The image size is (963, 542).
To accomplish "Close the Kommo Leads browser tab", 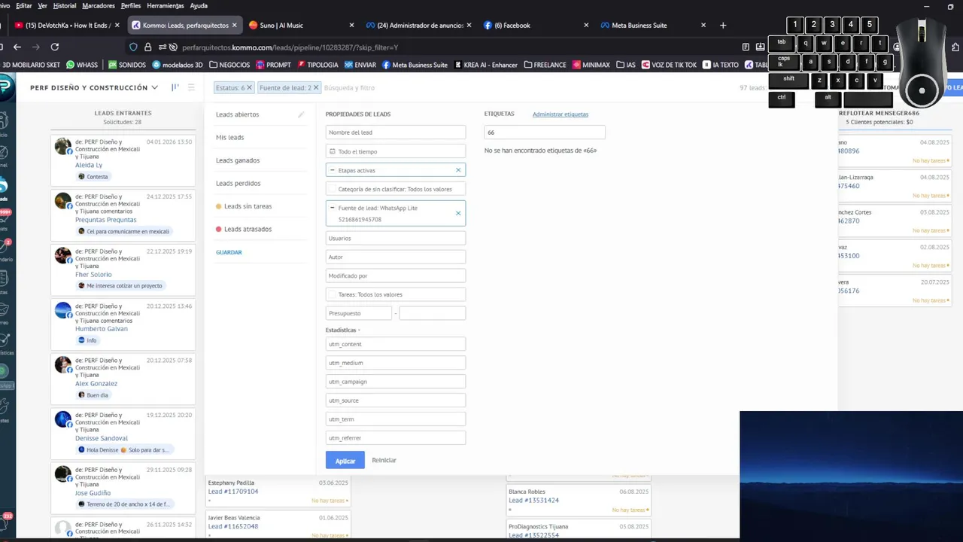I will (234, 25).
